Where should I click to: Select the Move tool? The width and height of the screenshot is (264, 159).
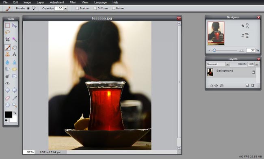pos(15,26)
